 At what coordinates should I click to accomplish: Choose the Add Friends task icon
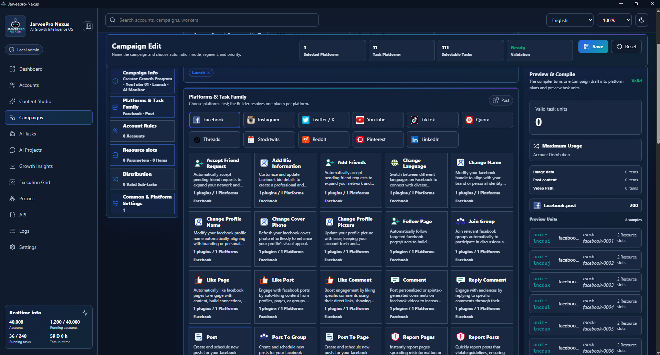coord(329,162)
